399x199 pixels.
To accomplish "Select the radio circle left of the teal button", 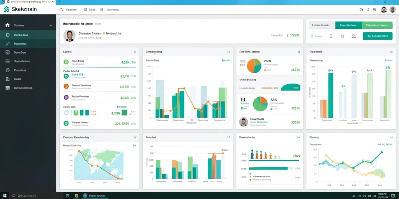I will point(311,36).
